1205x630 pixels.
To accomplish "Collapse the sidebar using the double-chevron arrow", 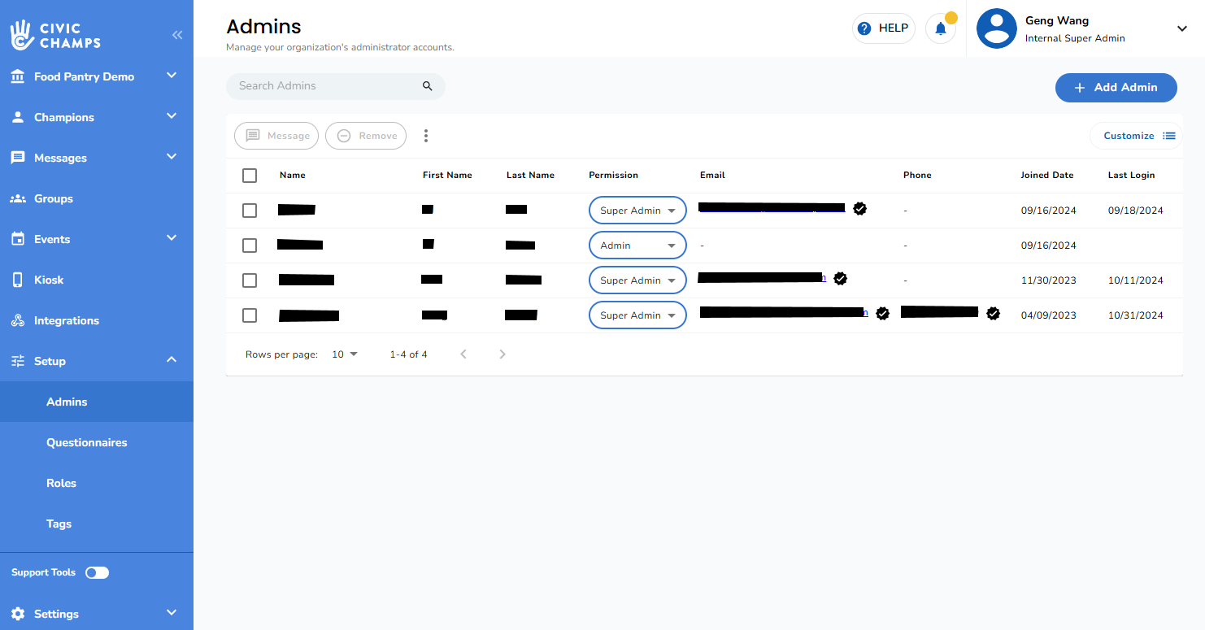I will pyautogui.click(x=177, y=35).
